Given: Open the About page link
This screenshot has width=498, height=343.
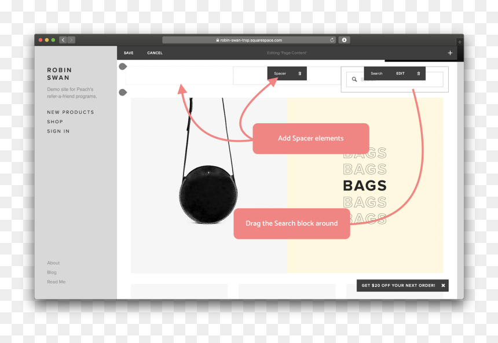Looking at the screenshot, I should [53, 263].
